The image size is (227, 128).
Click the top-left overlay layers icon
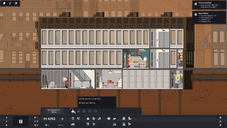pos(4,3)
